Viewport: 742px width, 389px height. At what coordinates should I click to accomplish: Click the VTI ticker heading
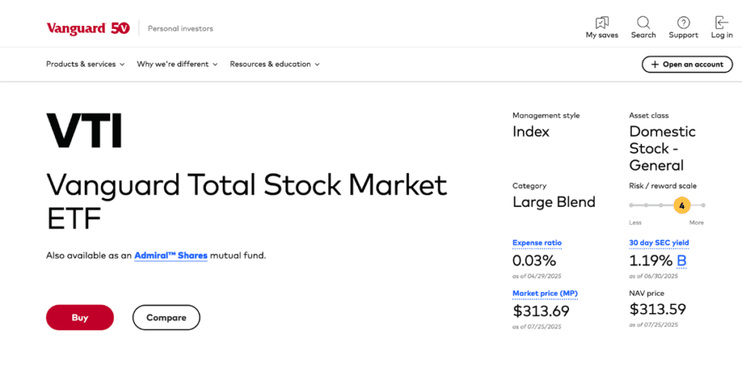click(x=84, y=132)
